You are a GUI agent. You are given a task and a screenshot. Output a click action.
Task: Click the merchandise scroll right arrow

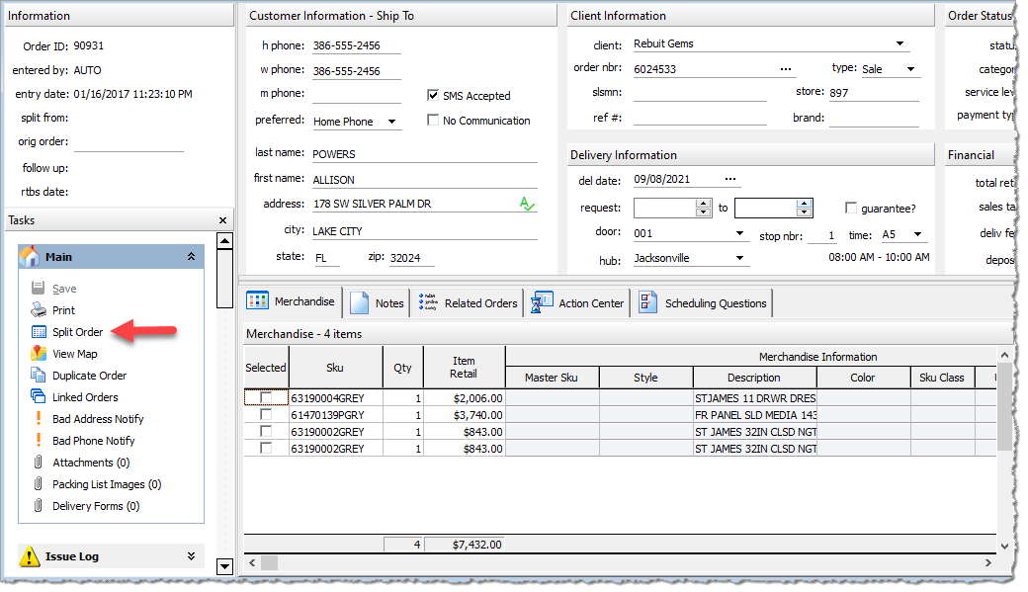click(x=988, y=562)
